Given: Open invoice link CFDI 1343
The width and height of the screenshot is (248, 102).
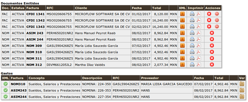Looking at the screenshot, I should (x=36, y=27).
